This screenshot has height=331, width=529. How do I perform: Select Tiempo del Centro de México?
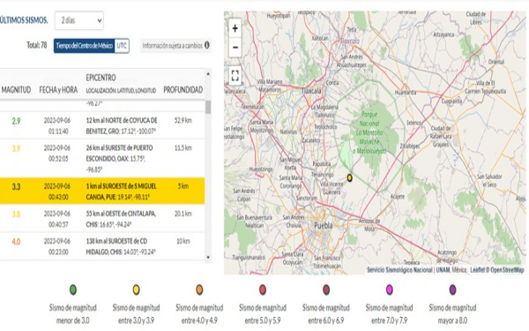coord(85,46)
